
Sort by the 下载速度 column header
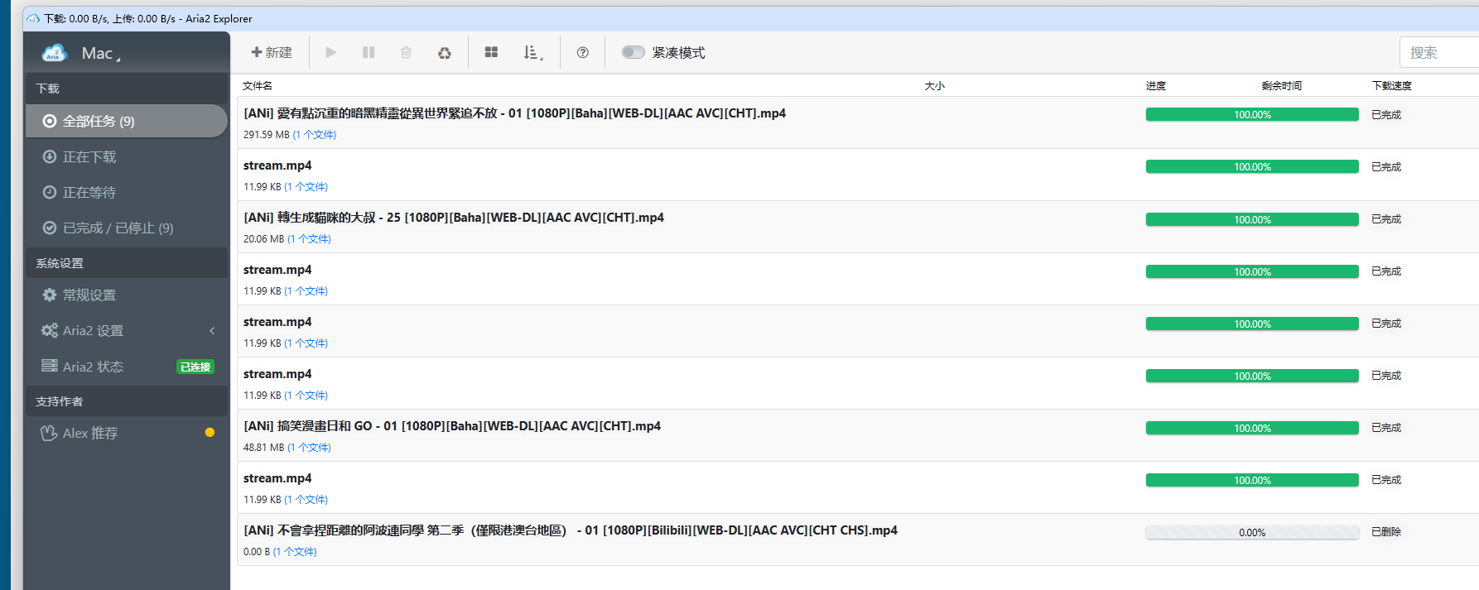tap(1392, 85)
